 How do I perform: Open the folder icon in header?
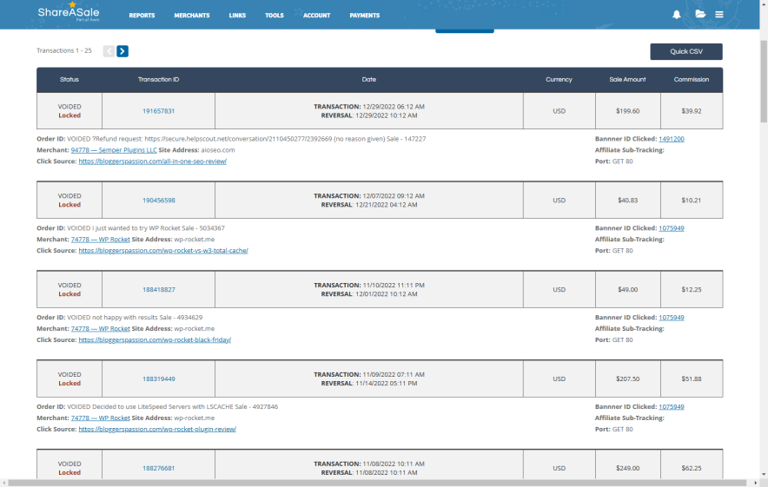point(700,15)
